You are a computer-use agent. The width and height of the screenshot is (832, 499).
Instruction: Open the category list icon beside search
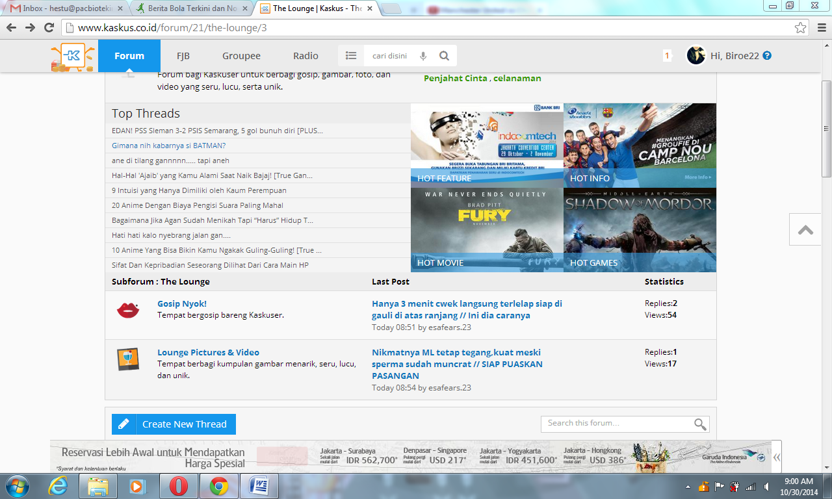click(x=351, y=56)
